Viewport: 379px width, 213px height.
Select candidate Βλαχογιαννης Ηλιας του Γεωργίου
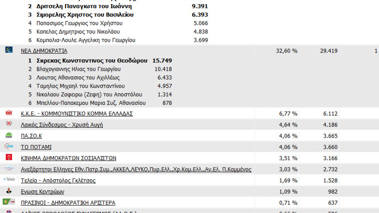79,69
